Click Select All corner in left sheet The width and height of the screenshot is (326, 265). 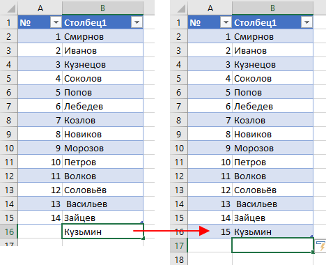click(11, 8)
